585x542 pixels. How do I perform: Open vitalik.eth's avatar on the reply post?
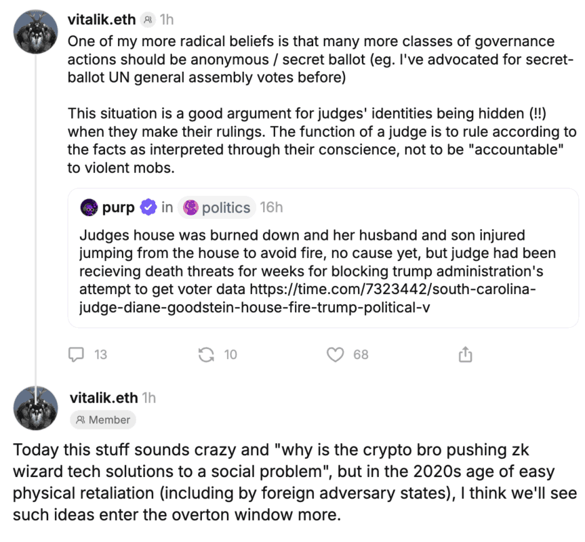coord(36,408)
